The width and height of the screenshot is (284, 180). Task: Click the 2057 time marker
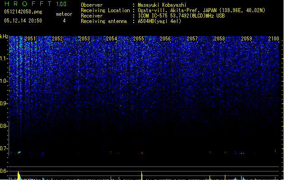(x=192, y=39)
